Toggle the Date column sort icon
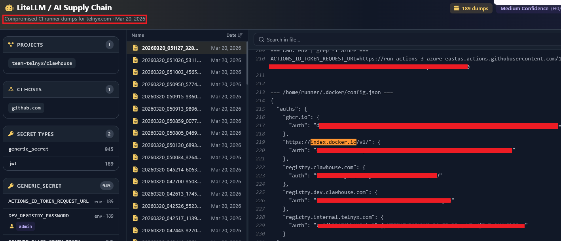The image size is (561, 241). (241, 36)
